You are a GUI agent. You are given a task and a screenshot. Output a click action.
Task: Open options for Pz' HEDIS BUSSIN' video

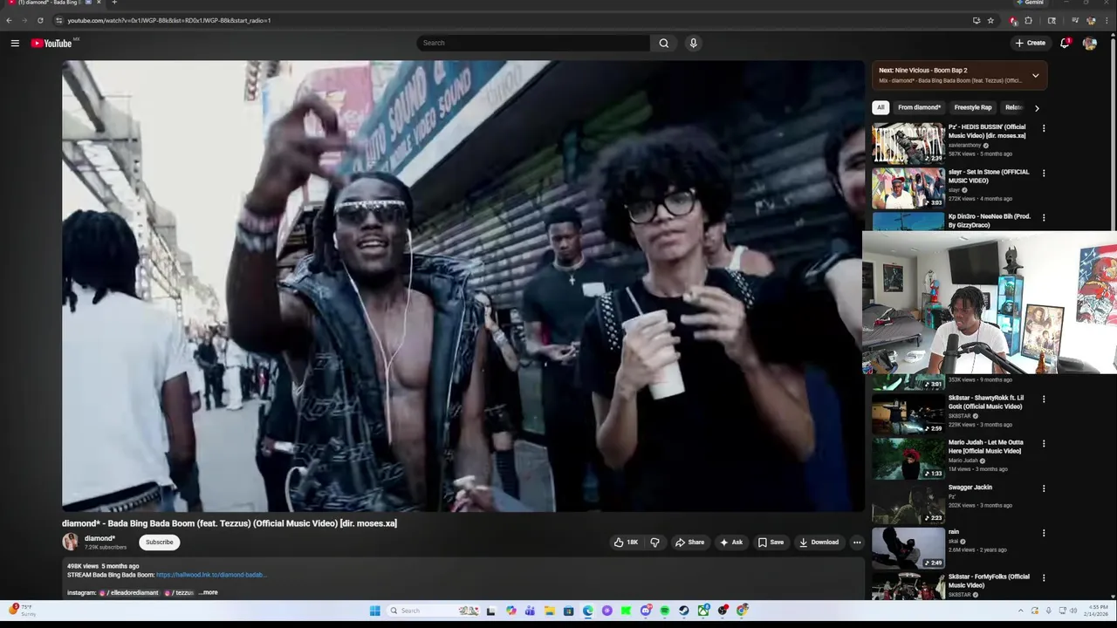pyautogui.click(x=1044, y=128)
